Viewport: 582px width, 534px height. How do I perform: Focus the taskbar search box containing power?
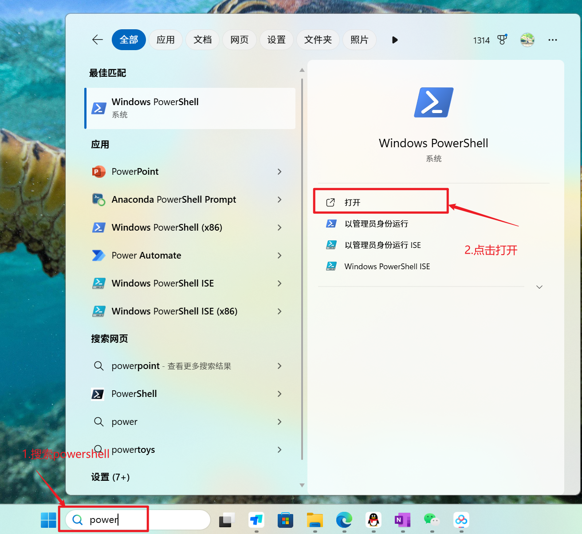[x=138, y=520]
